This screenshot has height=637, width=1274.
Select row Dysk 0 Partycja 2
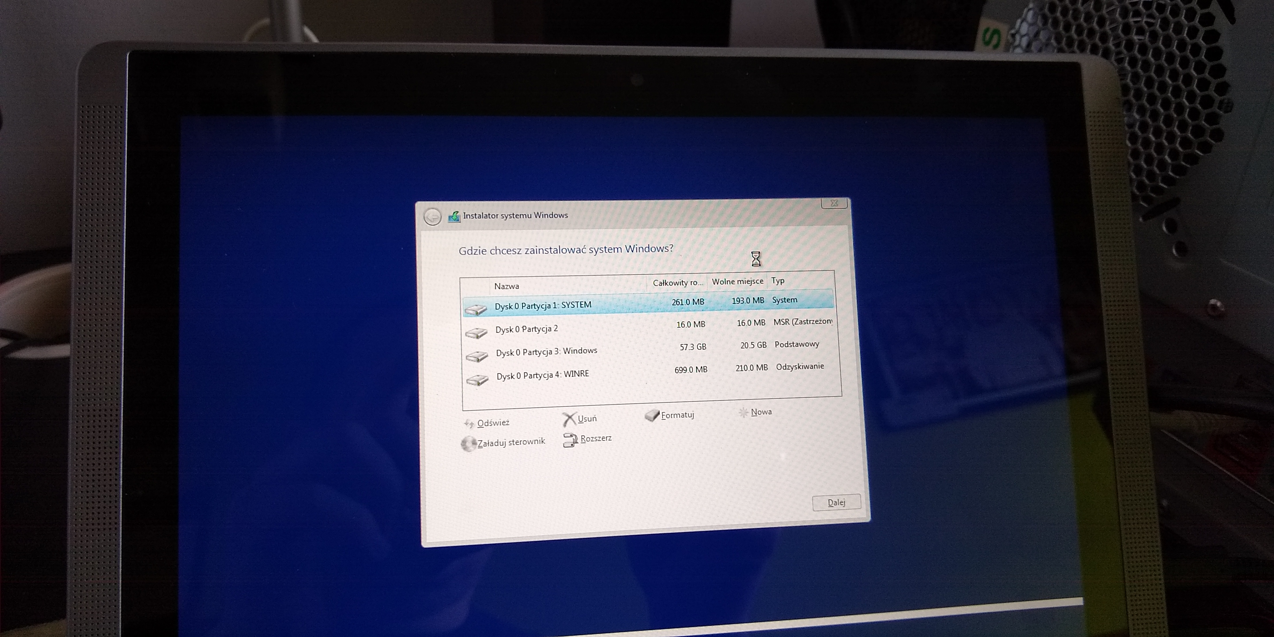pyautogui.click(x=649, y=326)
